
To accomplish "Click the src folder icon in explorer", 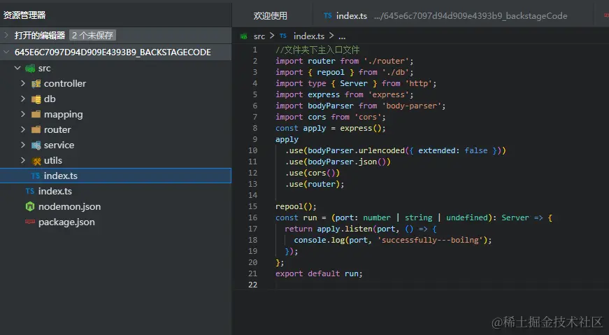I will (30, 69).
